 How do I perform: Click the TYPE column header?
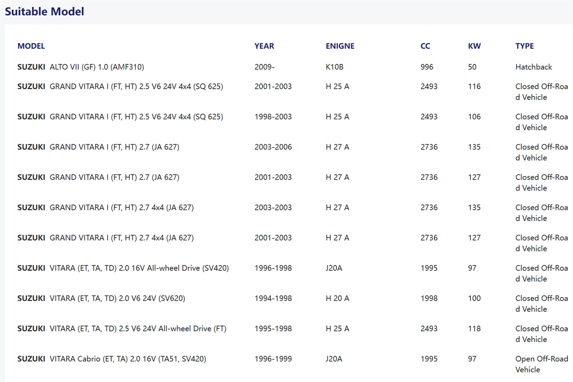coord(524,46)
